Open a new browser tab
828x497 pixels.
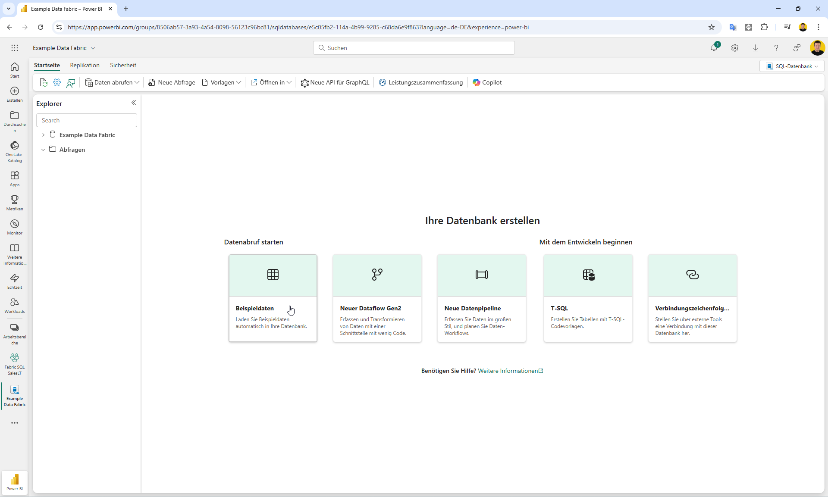(126, 9)
